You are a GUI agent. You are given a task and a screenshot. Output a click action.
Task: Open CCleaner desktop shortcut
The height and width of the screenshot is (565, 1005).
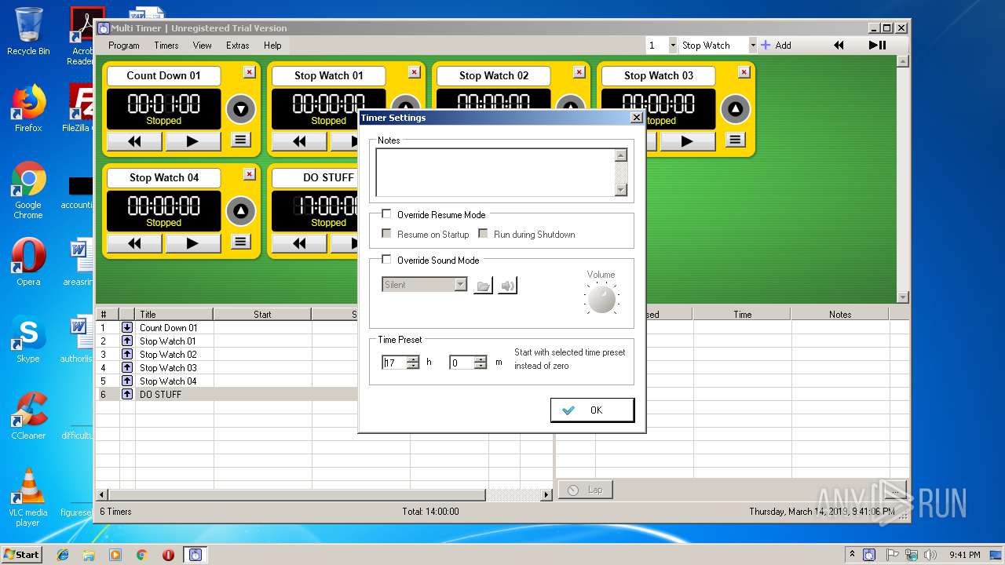click(28, 416)
